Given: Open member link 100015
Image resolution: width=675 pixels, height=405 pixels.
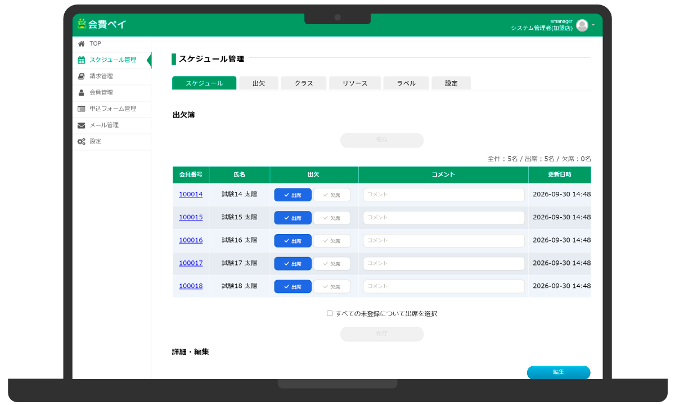Looking at the screenshot, I should point(191,218).
